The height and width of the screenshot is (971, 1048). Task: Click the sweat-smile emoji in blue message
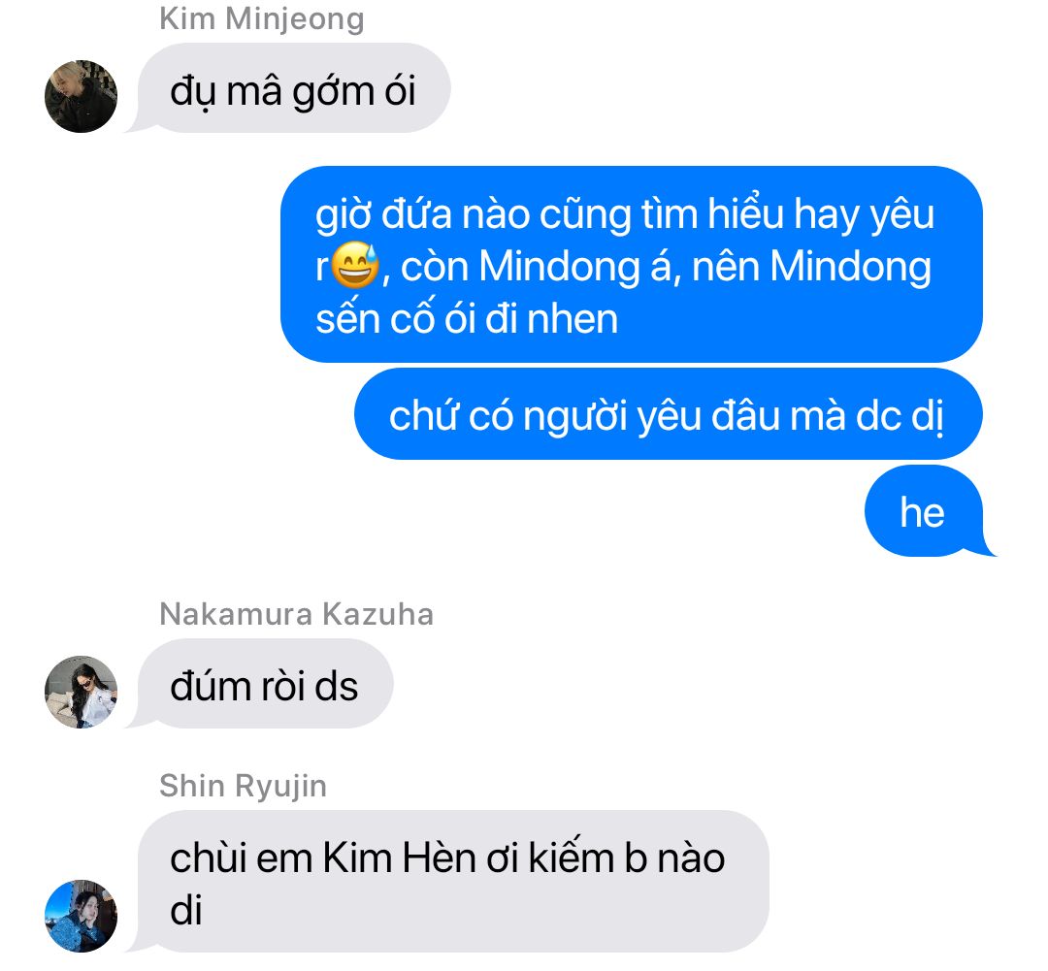pos(355,266)
